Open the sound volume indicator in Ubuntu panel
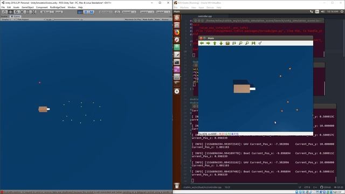Viewport: 345px width, 194px height. coord(323,11)
